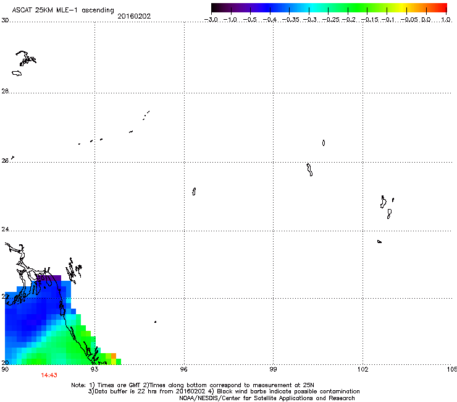Click the longitude axis label 99
This screenshot has height=402, width=457.
[273, 369]
